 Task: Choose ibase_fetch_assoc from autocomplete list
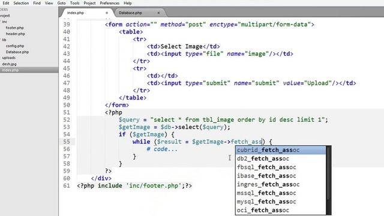point(281,176)
